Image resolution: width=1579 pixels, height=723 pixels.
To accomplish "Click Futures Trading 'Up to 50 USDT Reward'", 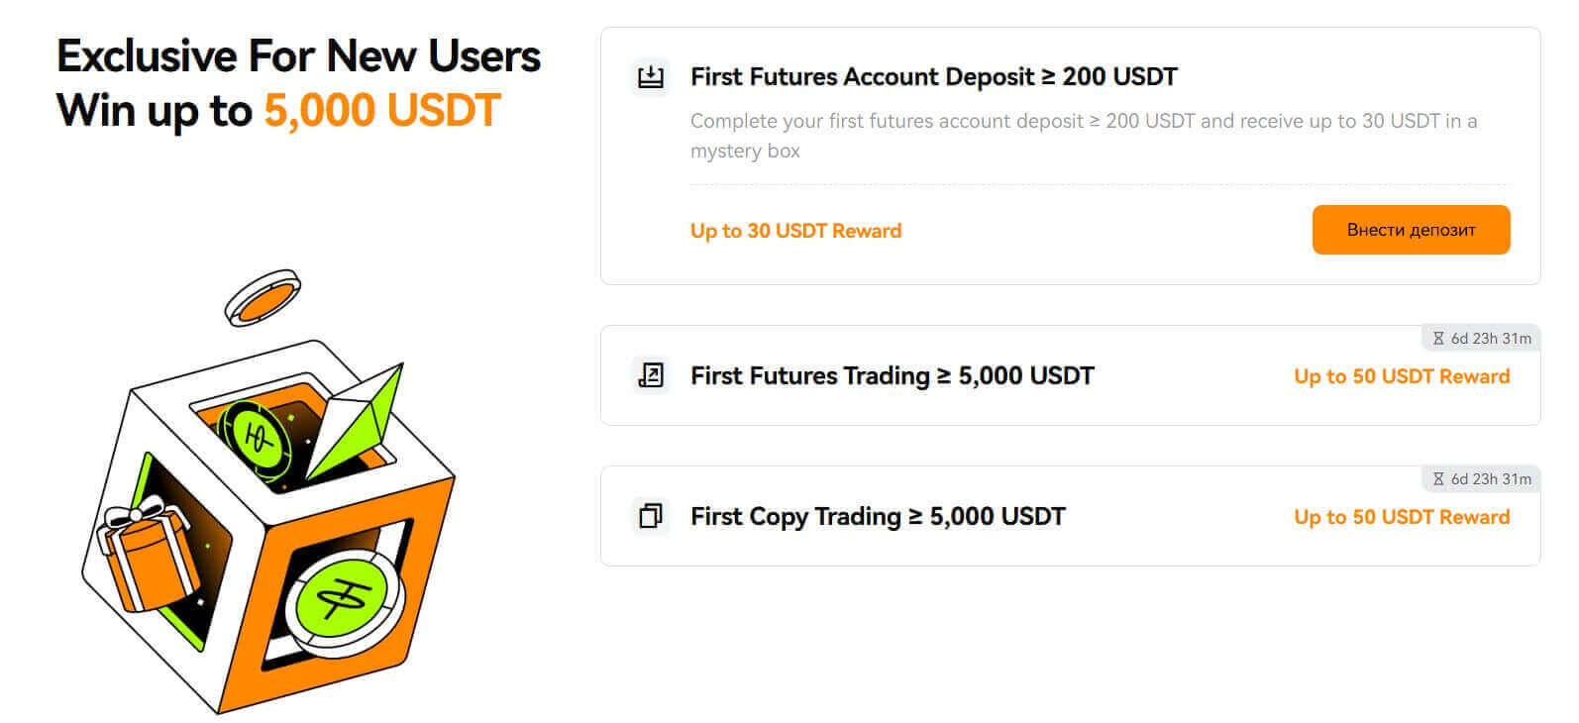I will [x=1402, y=376].
